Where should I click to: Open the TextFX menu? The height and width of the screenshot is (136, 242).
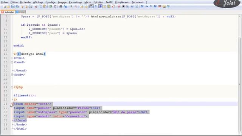point(109,2)
